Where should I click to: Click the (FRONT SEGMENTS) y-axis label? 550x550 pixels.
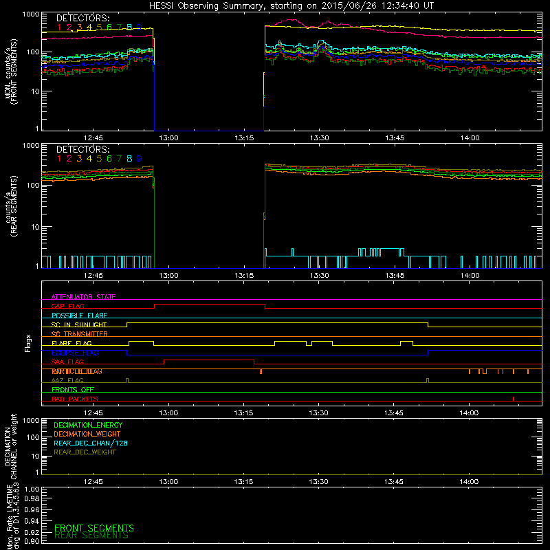[14, 71]
